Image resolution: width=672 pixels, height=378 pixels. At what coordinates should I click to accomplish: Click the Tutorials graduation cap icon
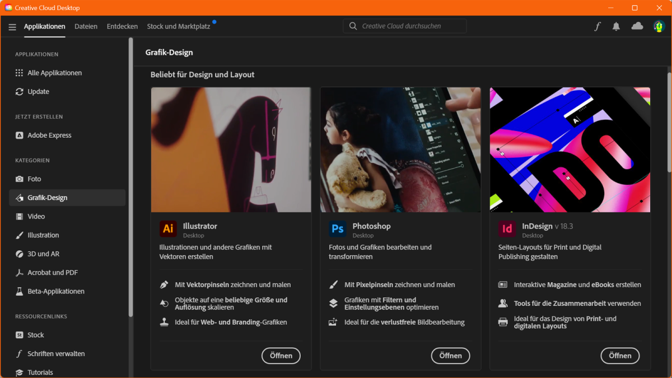pyautogui.click(x=20, y=372)
